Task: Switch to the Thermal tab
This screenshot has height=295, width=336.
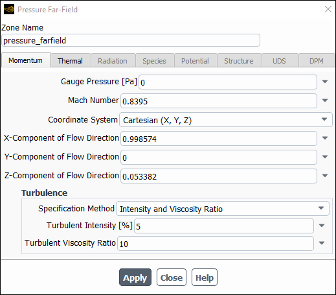Action: [x=70, y=61]
